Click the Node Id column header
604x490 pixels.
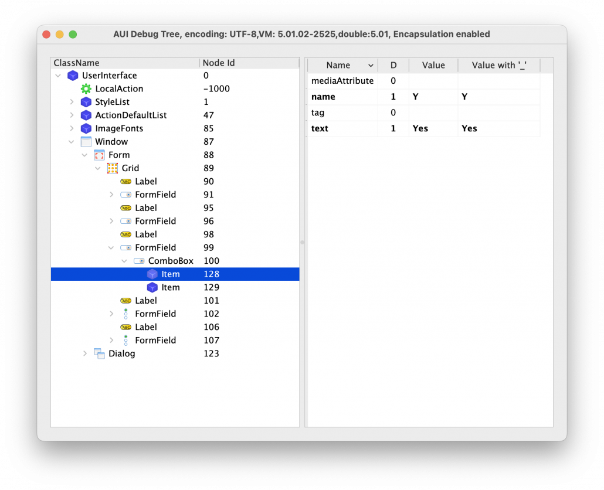click(249, 63)
